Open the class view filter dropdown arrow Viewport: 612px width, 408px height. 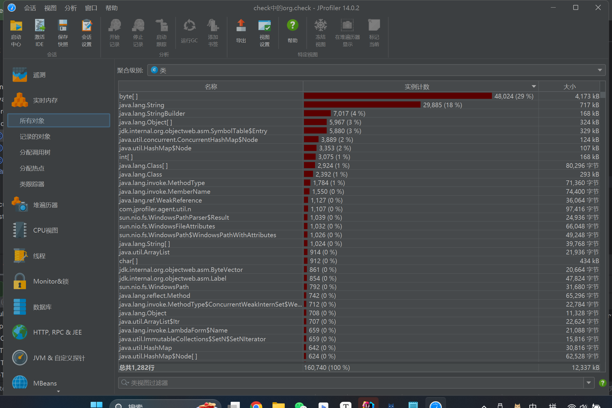tap(588, 383)
